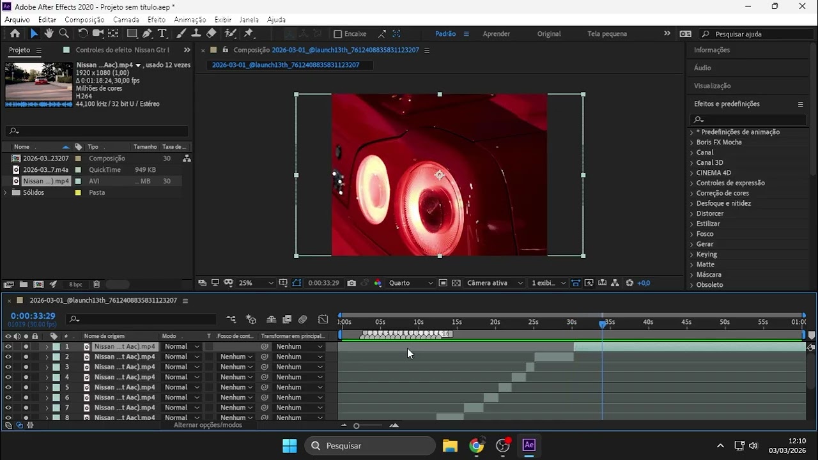
Task: Open File Explorer from the taskbar
Action: click(x=450, y=445)
